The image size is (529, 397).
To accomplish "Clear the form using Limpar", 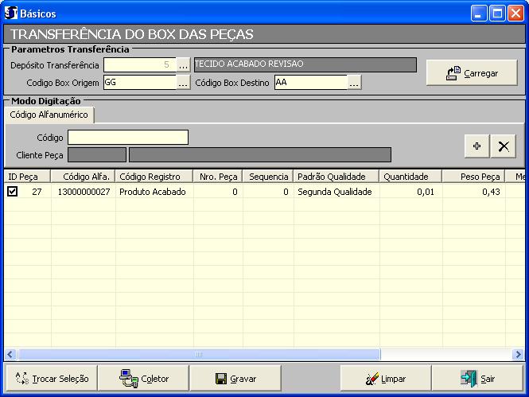I will tap(385, 379).
